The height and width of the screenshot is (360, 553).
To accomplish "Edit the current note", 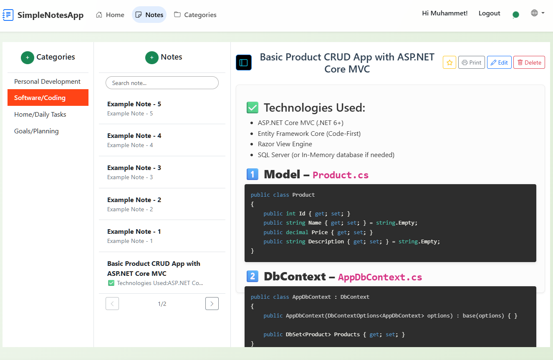I will coord(499,62).
